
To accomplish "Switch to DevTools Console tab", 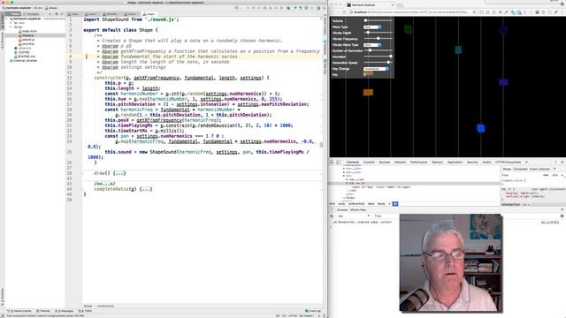I will click(x=369, y=163).
